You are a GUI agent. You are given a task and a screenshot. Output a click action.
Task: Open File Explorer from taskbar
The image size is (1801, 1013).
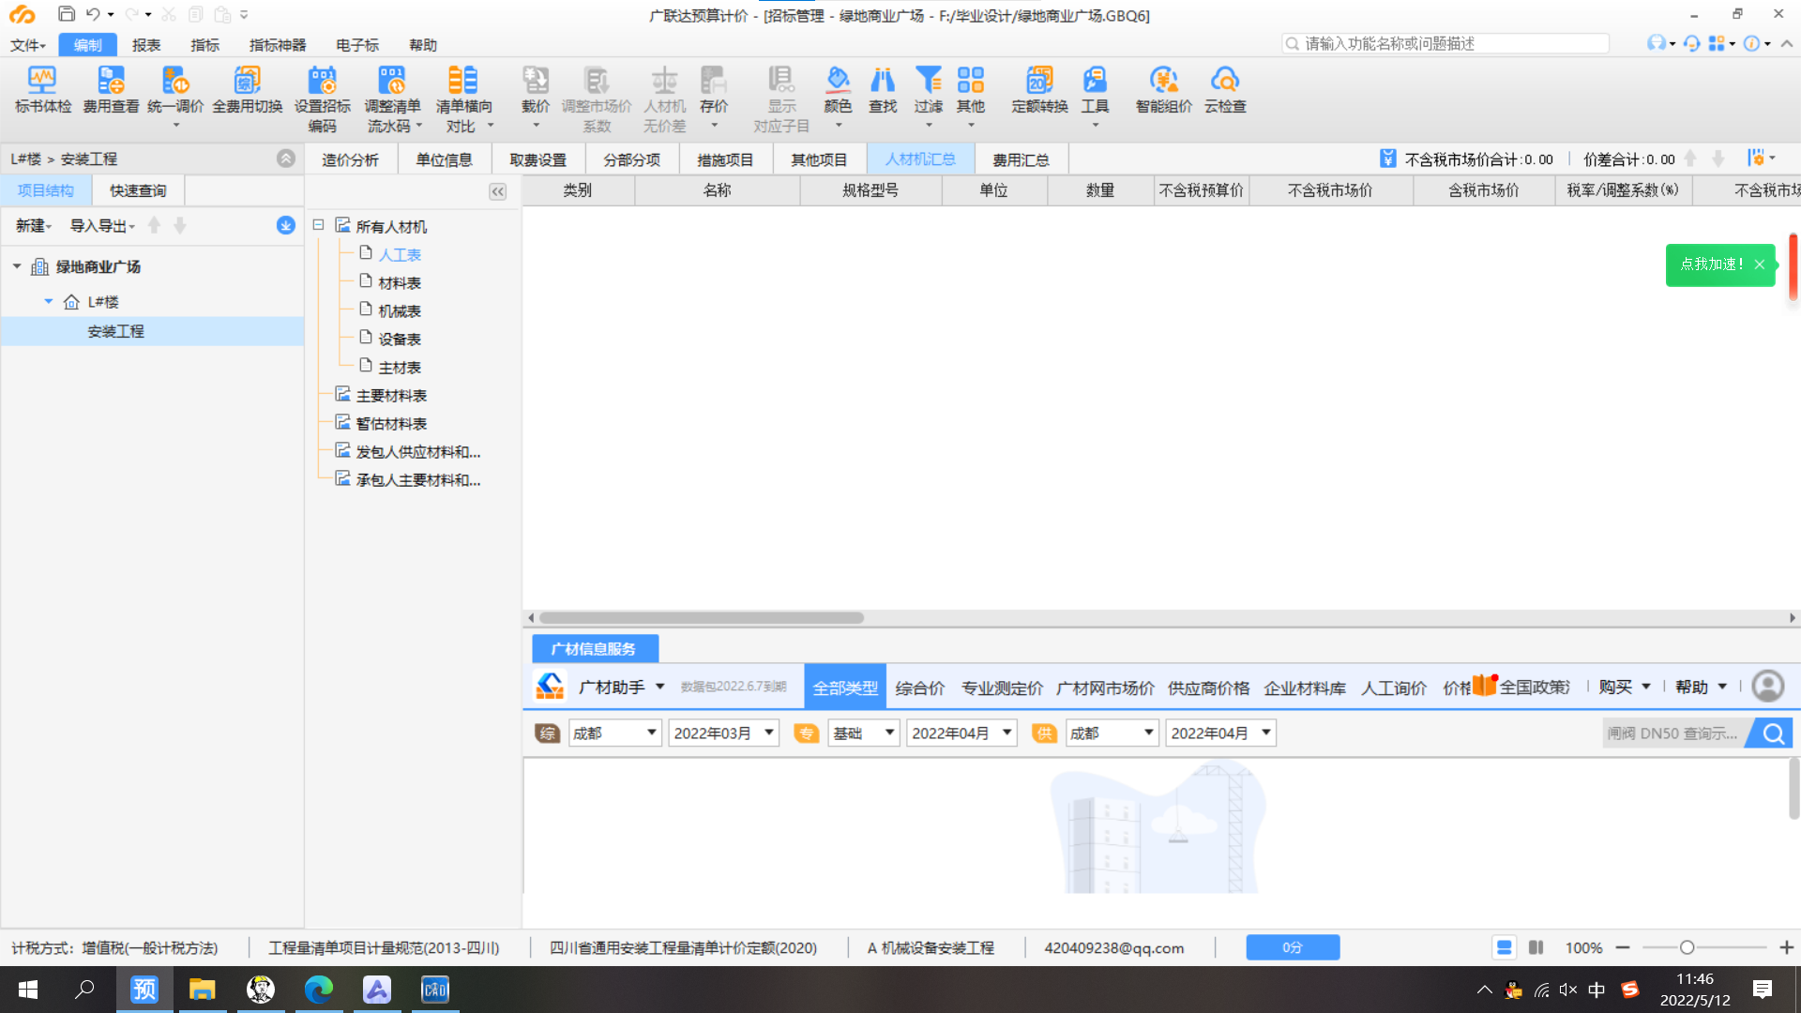(x=203, y=989)
